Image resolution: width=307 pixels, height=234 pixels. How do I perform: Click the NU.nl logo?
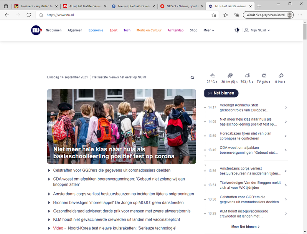(x=36, y=30)
